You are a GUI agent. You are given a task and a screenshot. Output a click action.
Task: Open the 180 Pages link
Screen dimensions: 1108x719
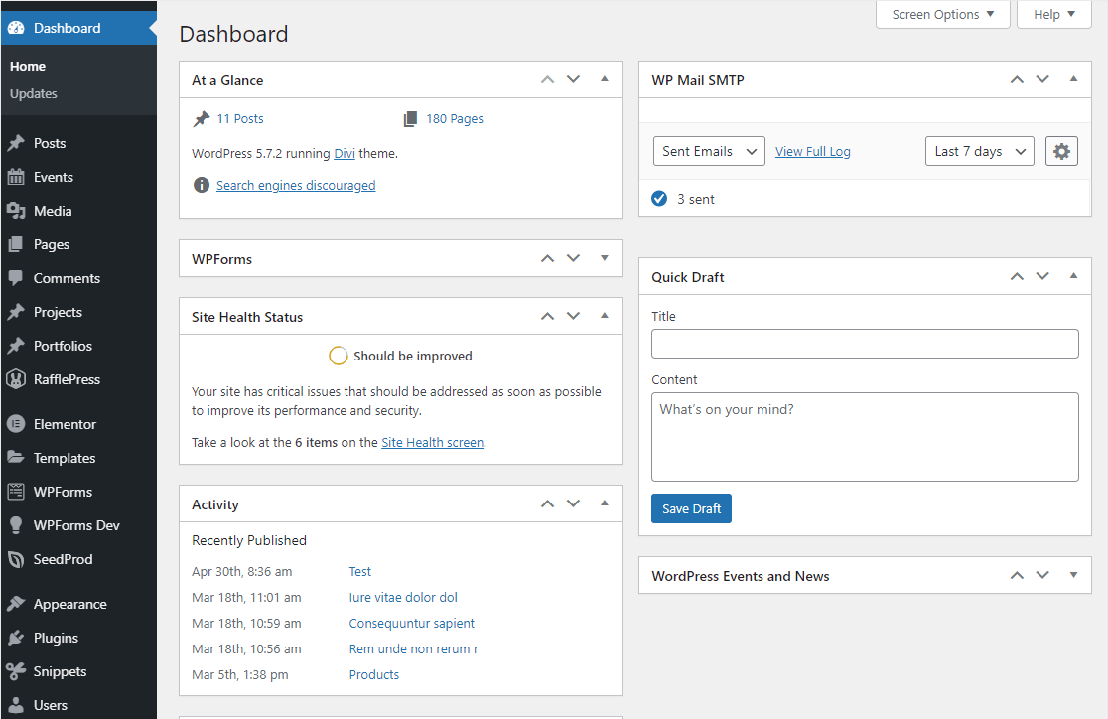coord(455,119)
